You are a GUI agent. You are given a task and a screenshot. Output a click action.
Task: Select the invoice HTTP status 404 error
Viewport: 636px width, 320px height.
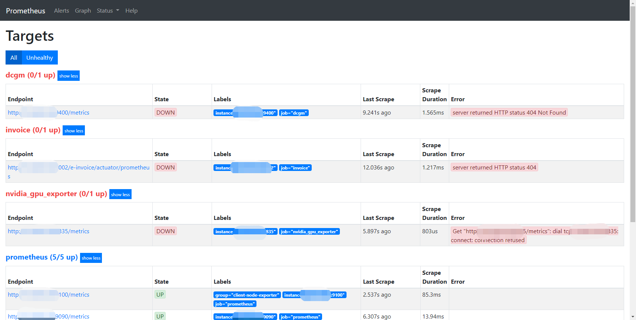[x=494, y=167]
